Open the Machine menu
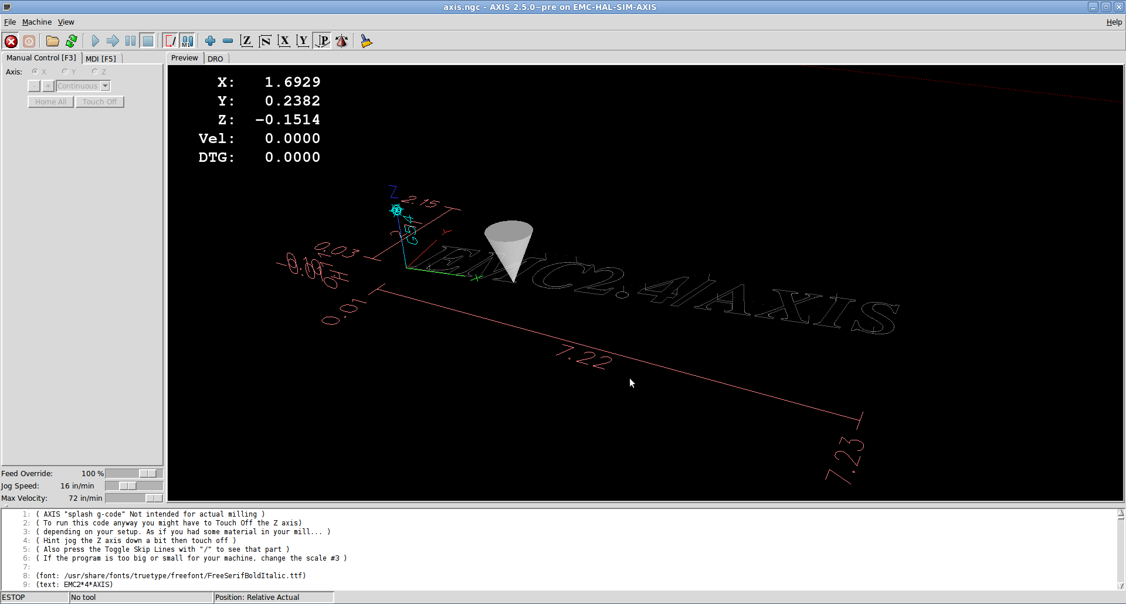Image resolution: width=1126 pixels, height=604 pixels. pyautogui.click(x=37, y=22)
